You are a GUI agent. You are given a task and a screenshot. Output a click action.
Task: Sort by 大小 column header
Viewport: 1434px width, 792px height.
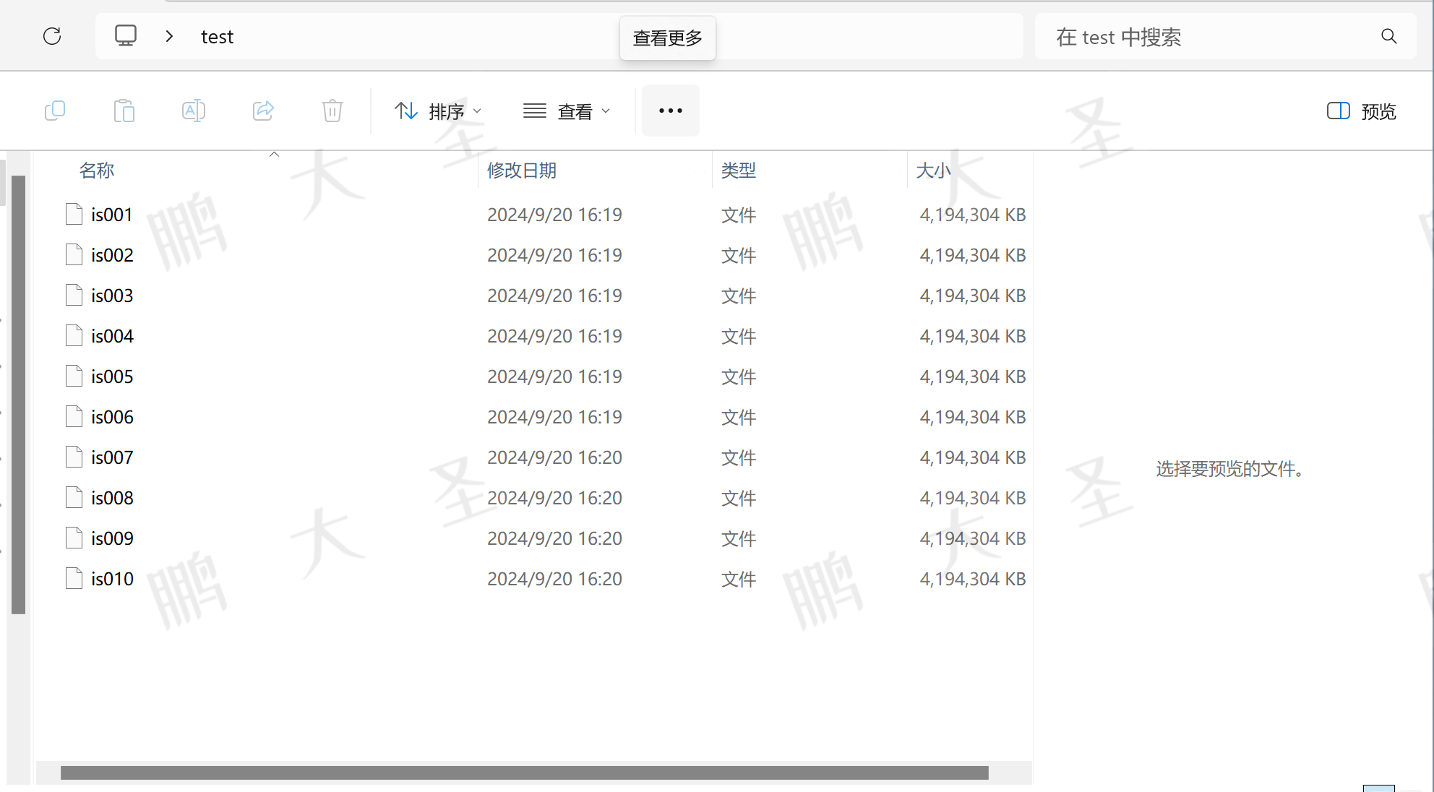coord(933,171)
